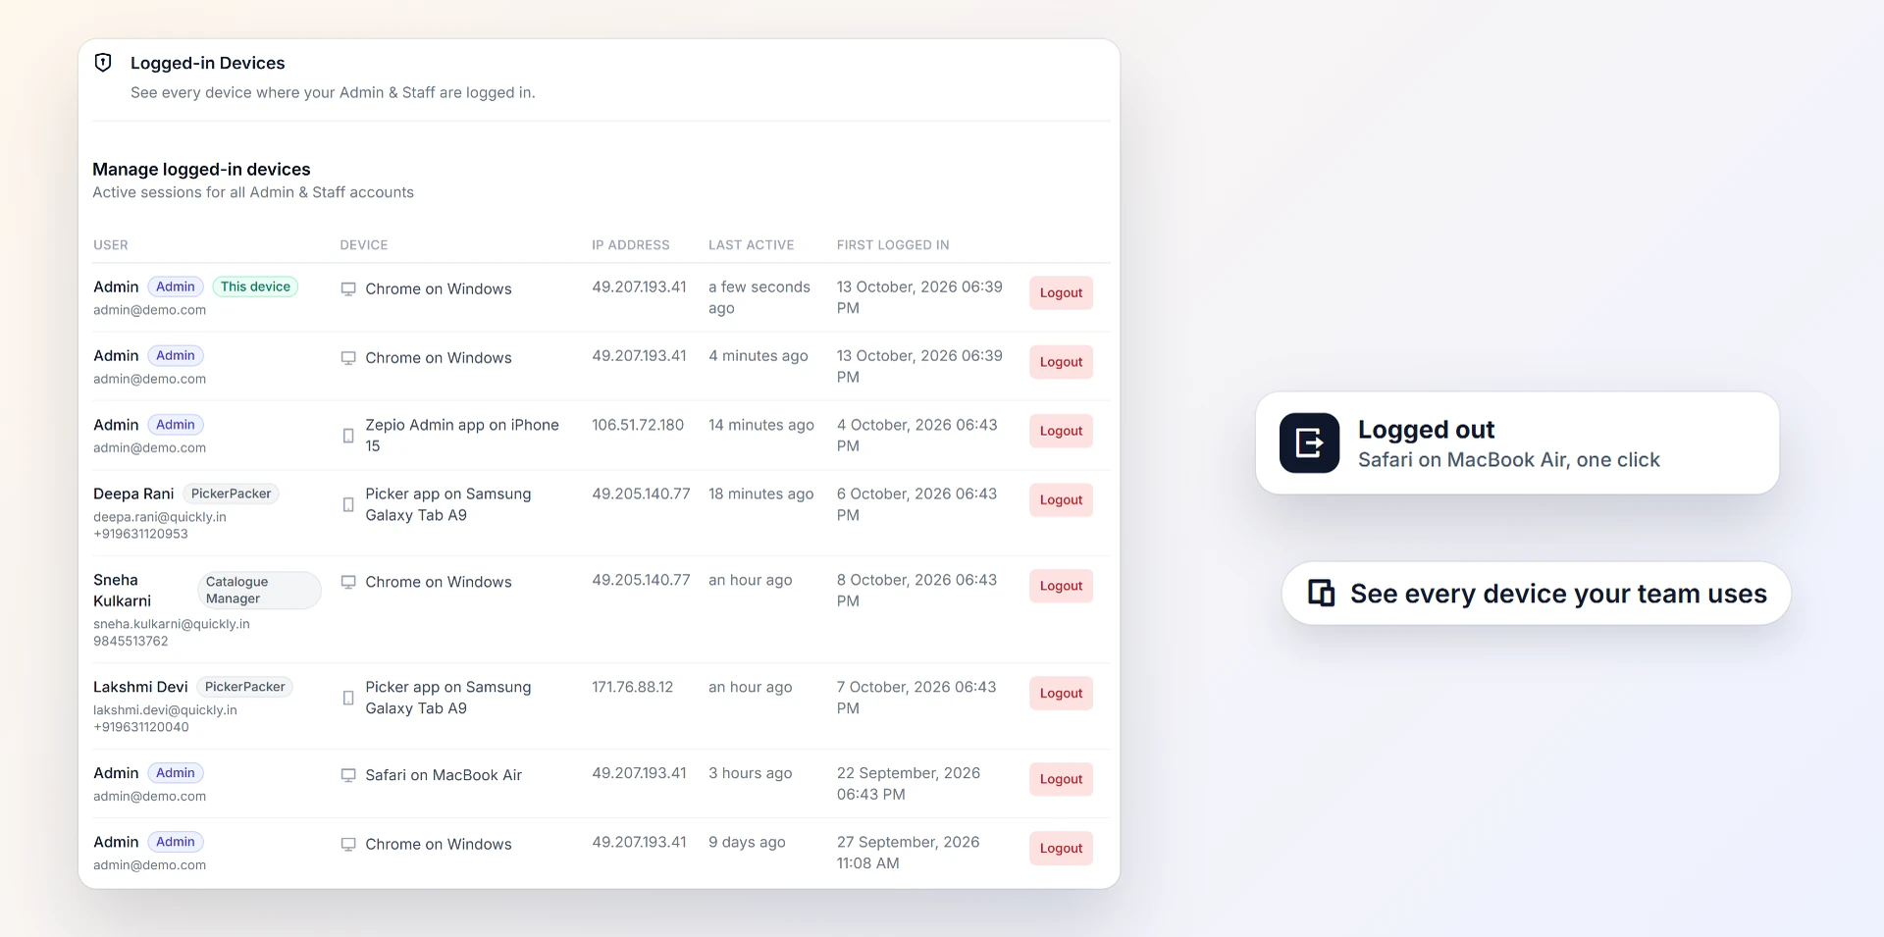
Task: Logout the Zepio Admin app iPhone session
Action: (1061, 431)
